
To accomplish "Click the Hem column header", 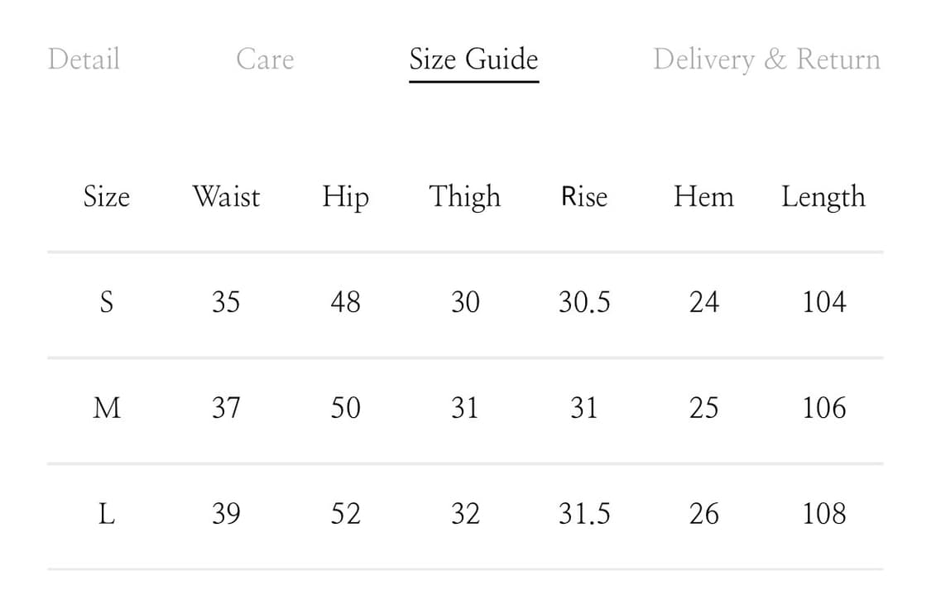I will 703,197.
